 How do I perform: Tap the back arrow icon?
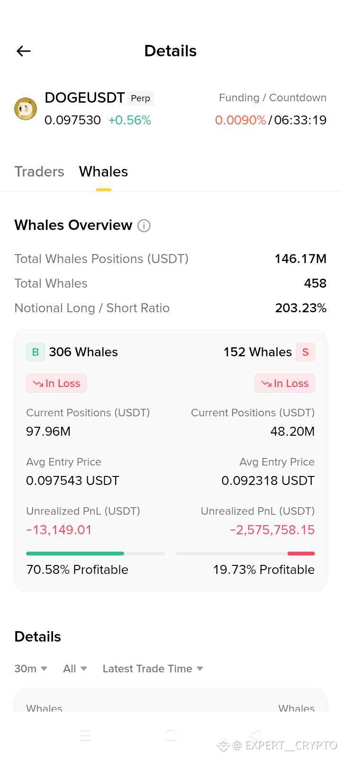click(24, 51)
